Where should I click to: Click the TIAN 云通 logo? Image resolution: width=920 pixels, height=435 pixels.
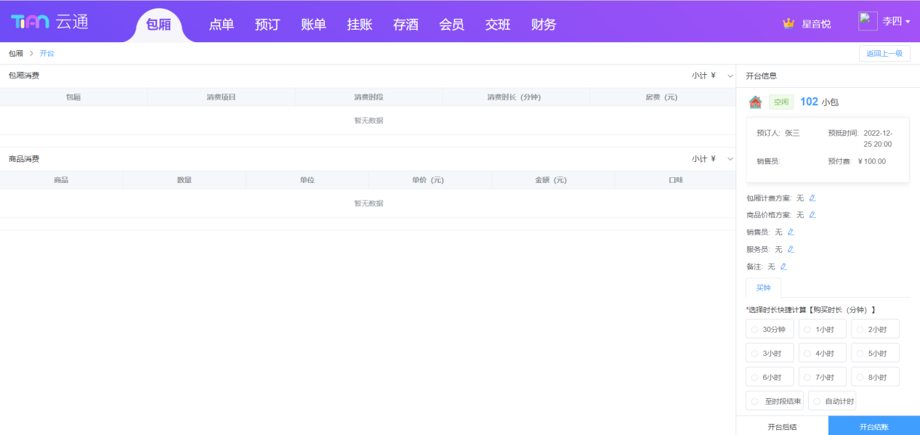pyautogui.click(x=49, y=22)
